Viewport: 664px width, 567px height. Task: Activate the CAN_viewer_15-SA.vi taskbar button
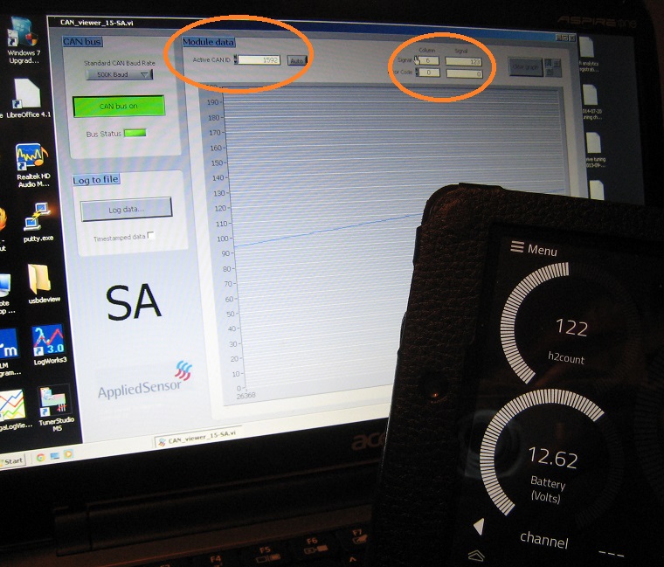pyautogui.click(x=197, y=438)
